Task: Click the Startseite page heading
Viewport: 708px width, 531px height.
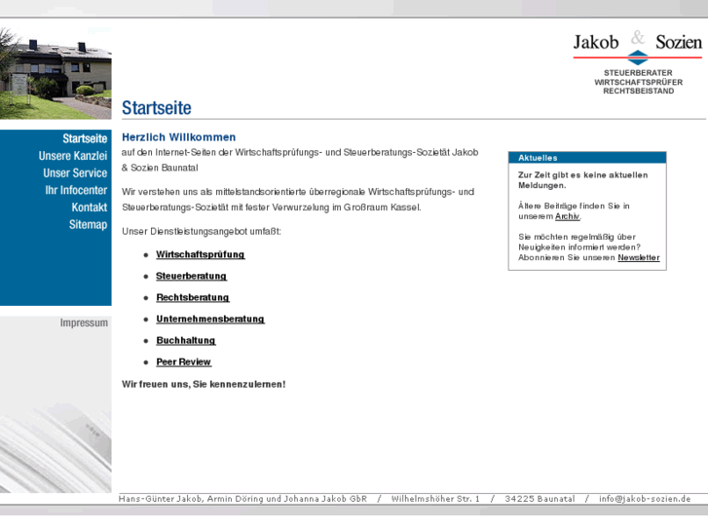Action: pos(156,108)
